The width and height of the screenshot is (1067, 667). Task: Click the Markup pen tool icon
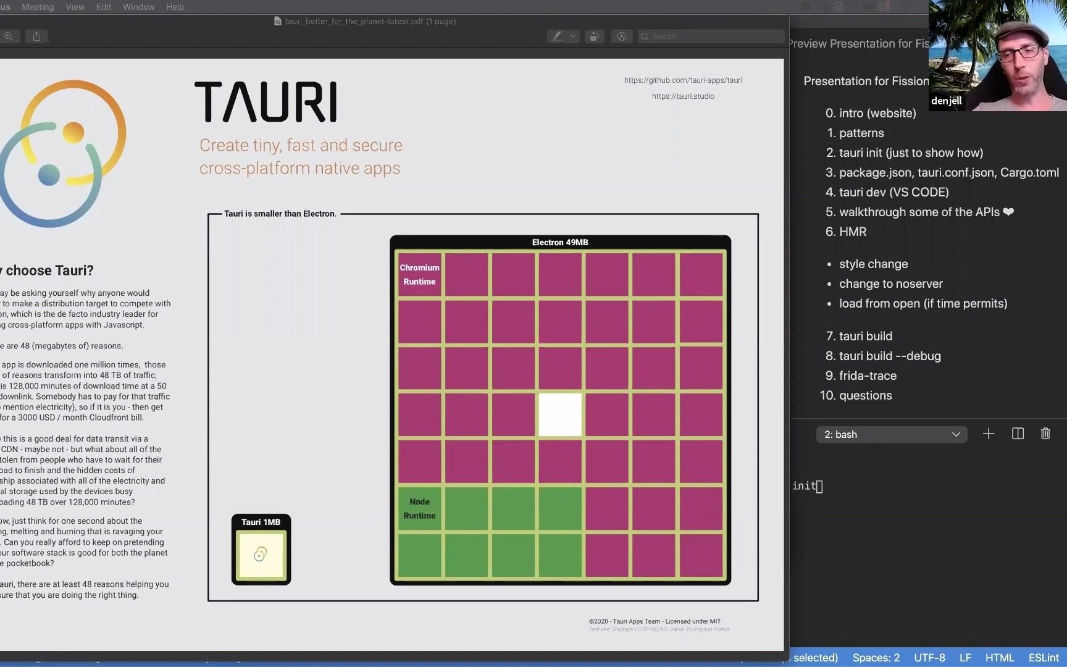[x=558, y=36]
